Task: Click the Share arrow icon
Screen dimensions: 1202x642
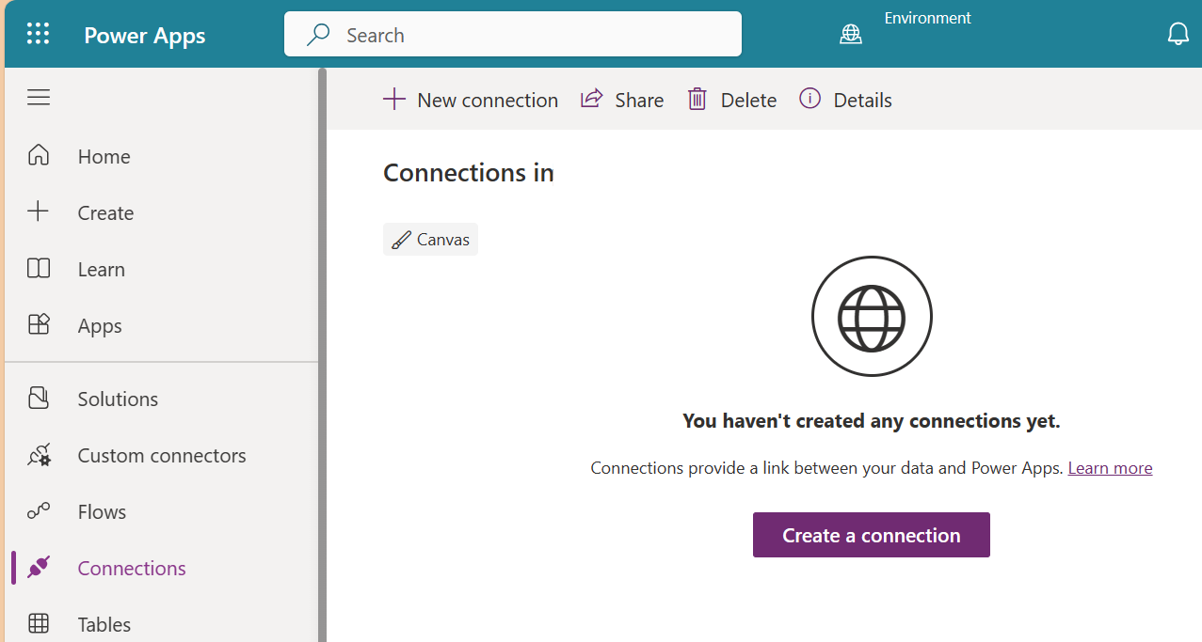Action: pos(591,99)
